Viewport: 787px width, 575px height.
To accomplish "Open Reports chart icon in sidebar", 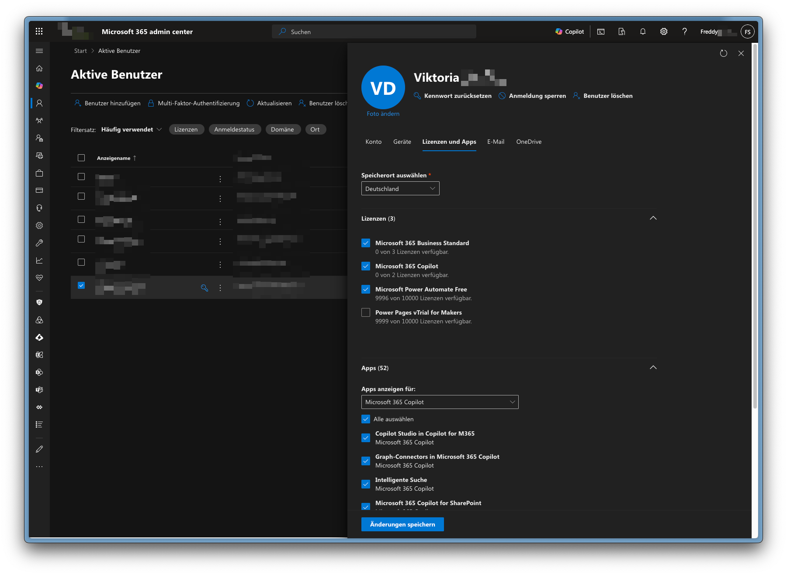I will (39, 260).
